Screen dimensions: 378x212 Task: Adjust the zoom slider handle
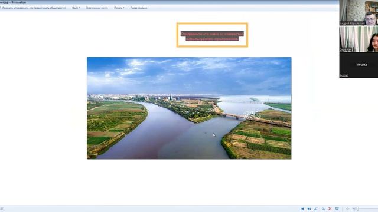(358, 209)
